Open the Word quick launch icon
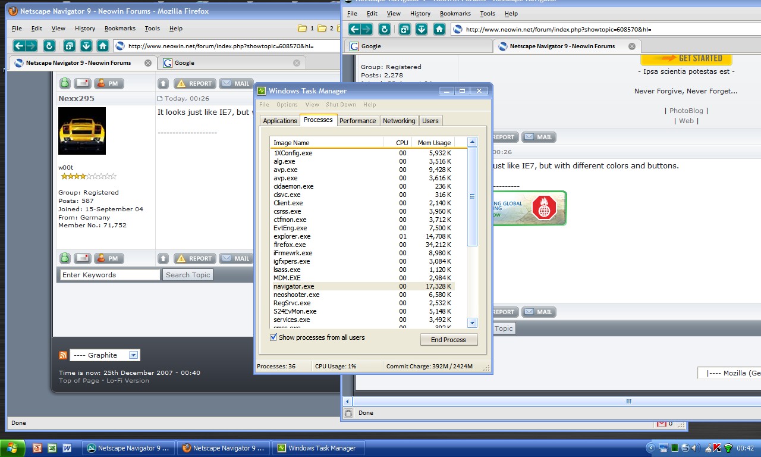The width and height of the screenshot is (761, 457). click(x=67, y=448)
